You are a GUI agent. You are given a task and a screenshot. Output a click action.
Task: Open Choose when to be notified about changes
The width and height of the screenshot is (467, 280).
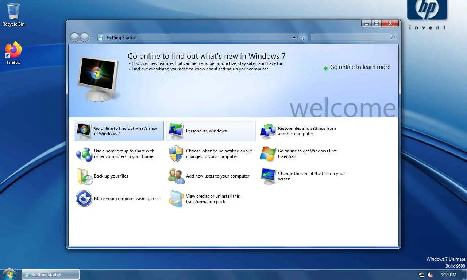coord(219,153)
